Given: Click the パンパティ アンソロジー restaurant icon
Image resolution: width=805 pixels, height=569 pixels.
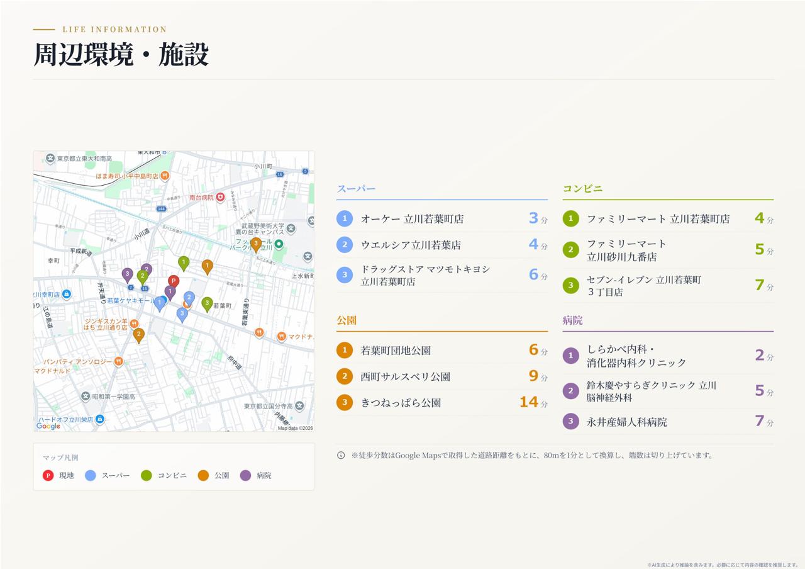Looking at the screenshot, I should tap(118, 362).
